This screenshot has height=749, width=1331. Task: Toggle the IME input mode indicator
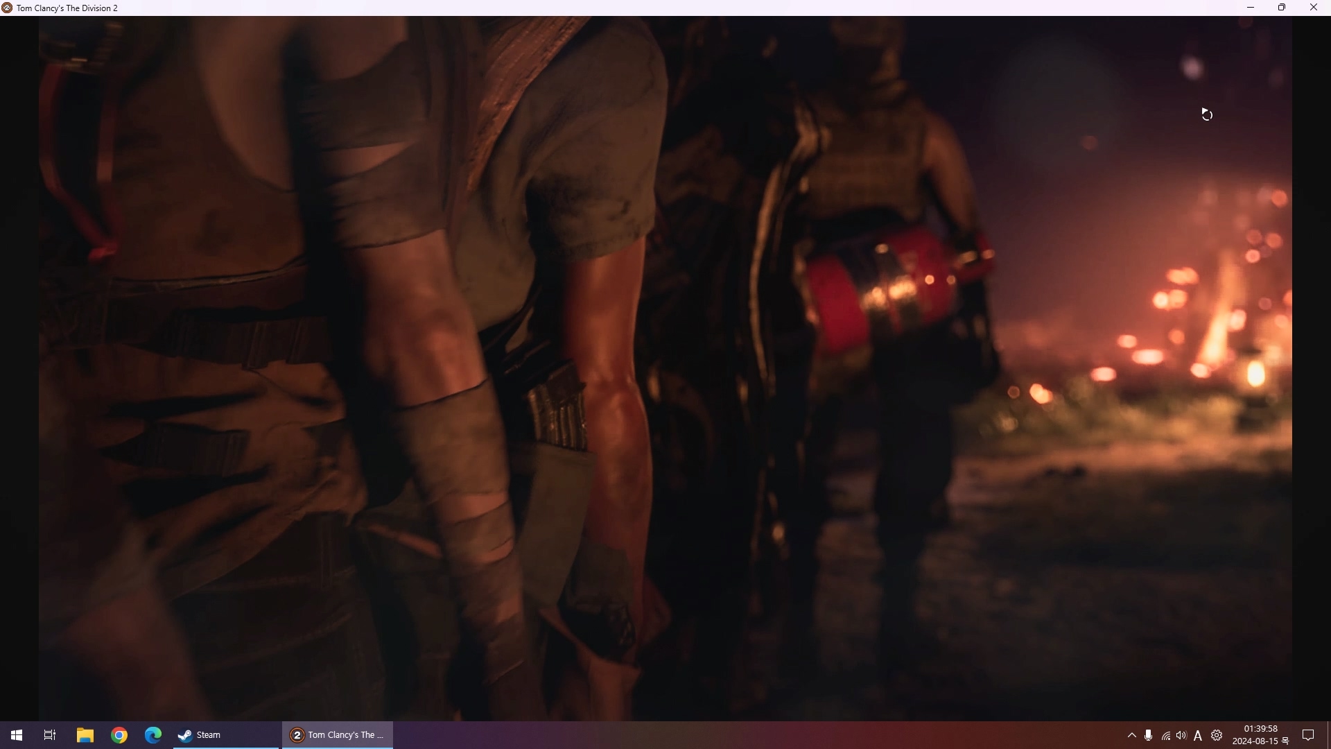coord(1198,736)
